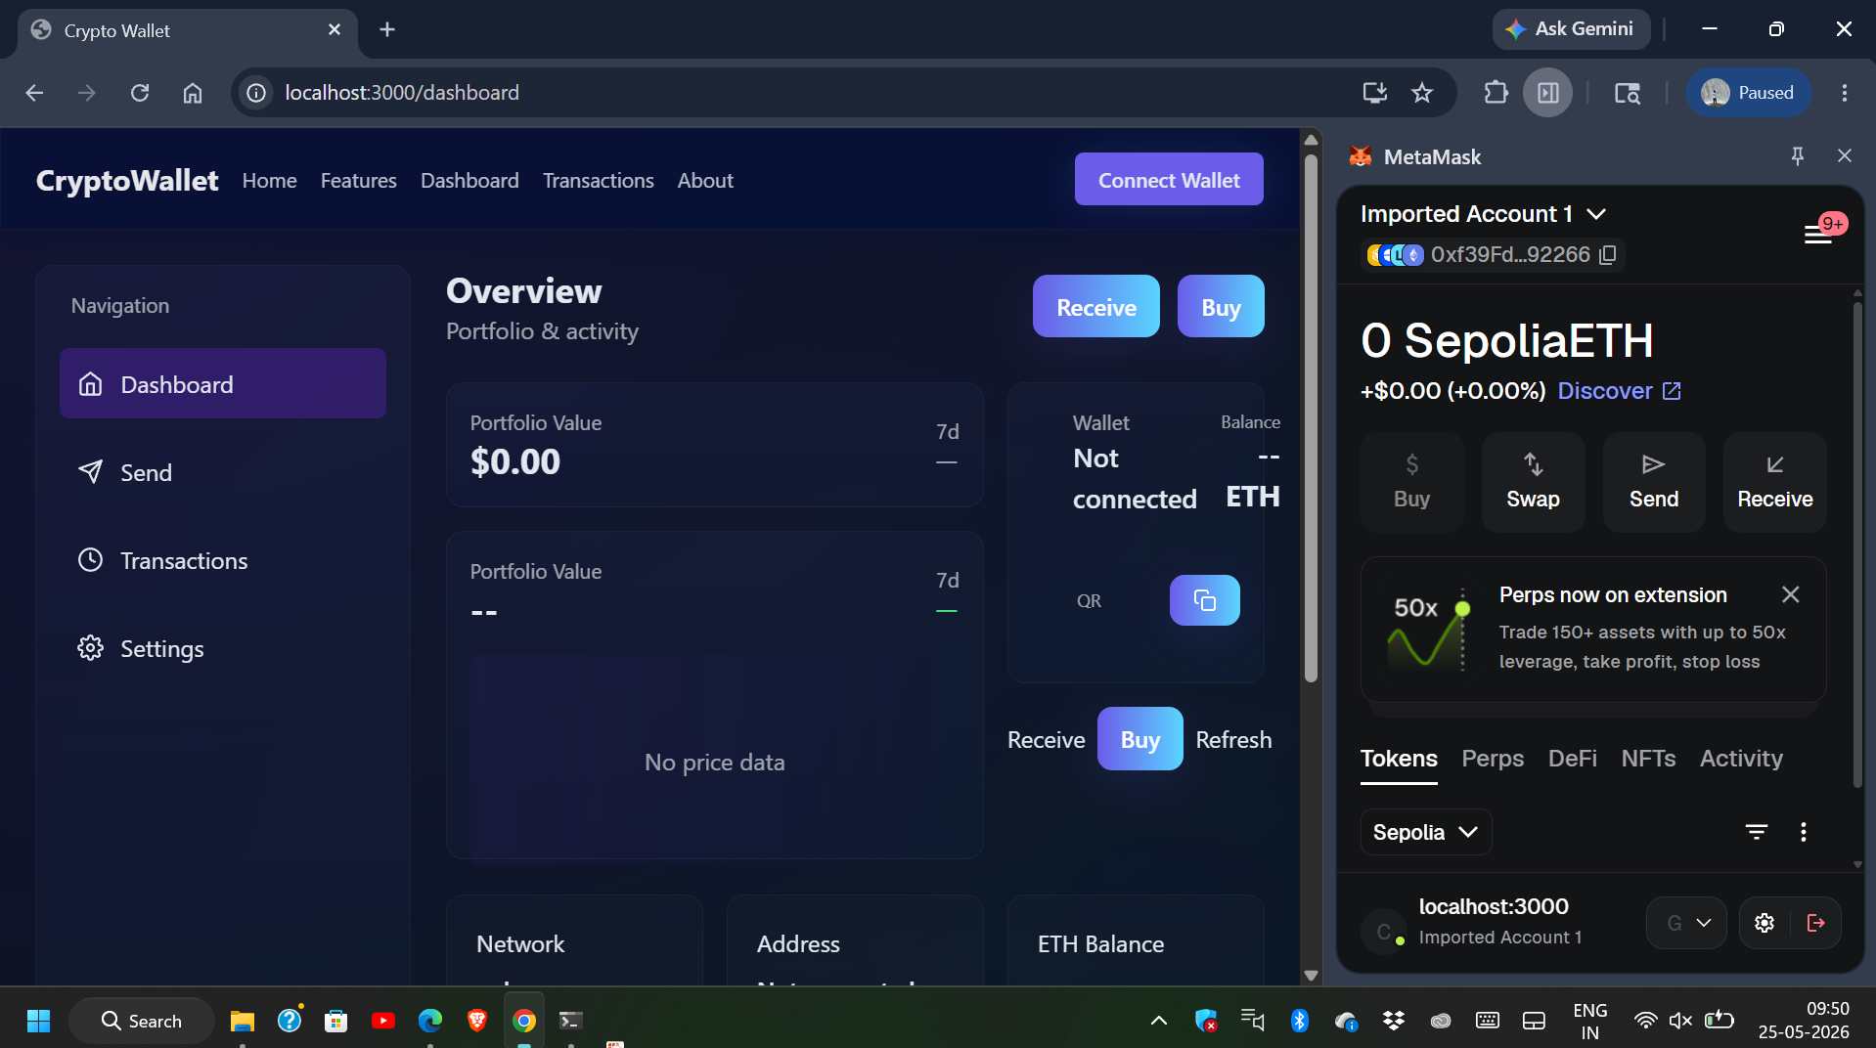
Task: Click the install app icon in address bar
Action: pyautogui.click(x=1375, y=93)
